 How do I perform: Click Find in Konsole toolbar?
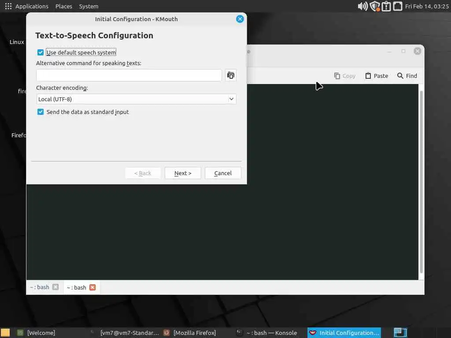[x=407, y=76]
